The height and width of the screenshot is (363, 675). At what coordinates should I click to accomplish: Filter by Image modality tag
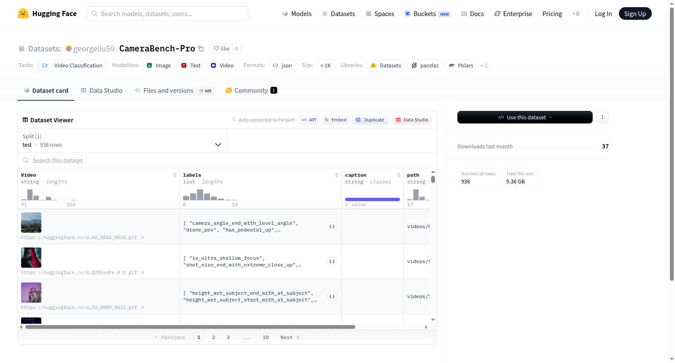point(159,65)
